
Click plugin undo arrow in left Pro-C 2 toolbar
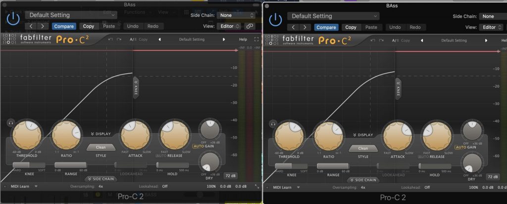[x=110, y=40]
